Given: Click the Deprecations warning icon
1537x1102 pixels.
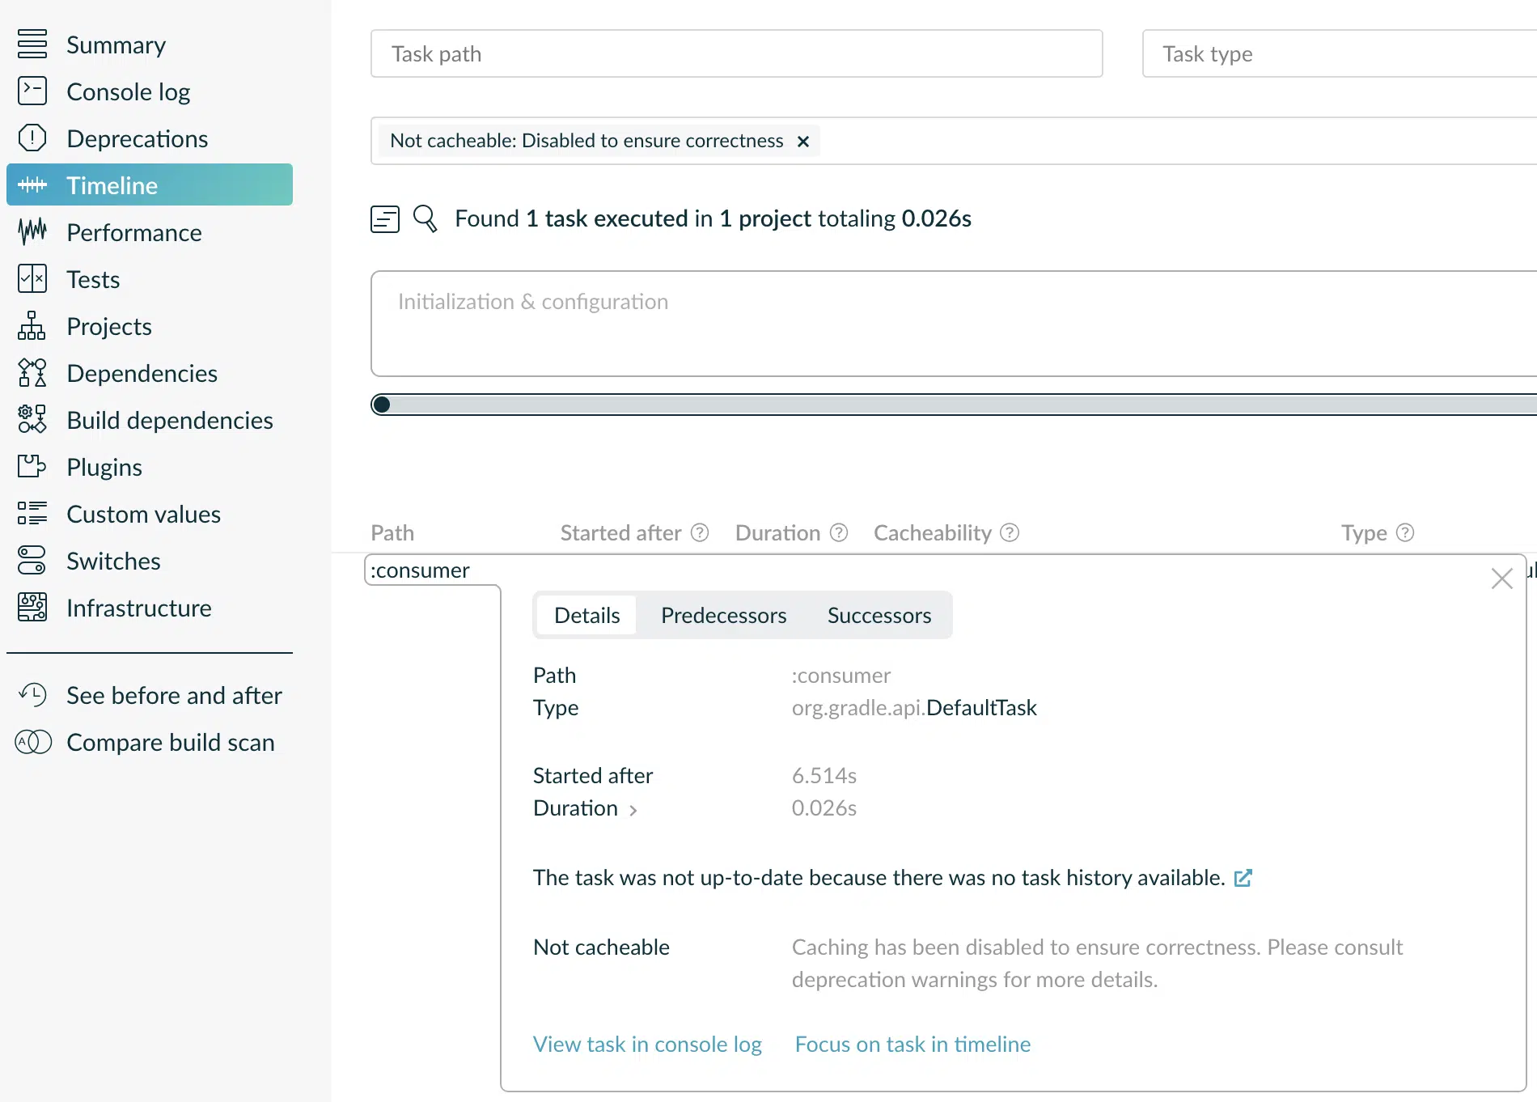Looking at the screenshot, I should [x=32, y=138].
